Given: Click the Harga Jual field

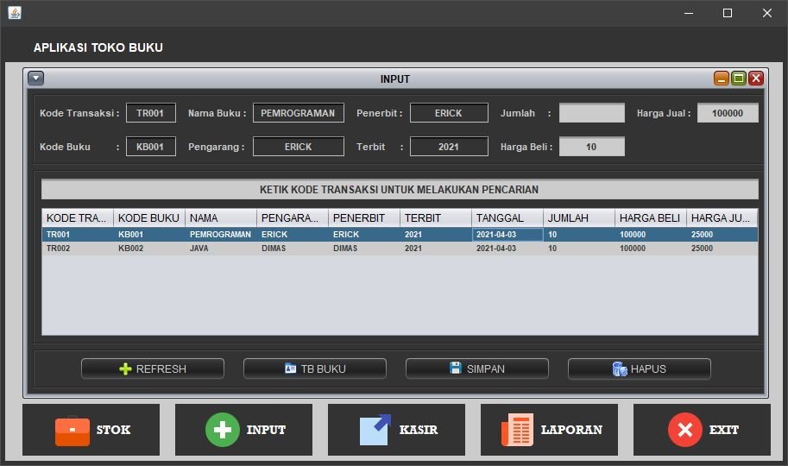Looking at the screenshot, I should pyautogui.click(x=728, y=113).
